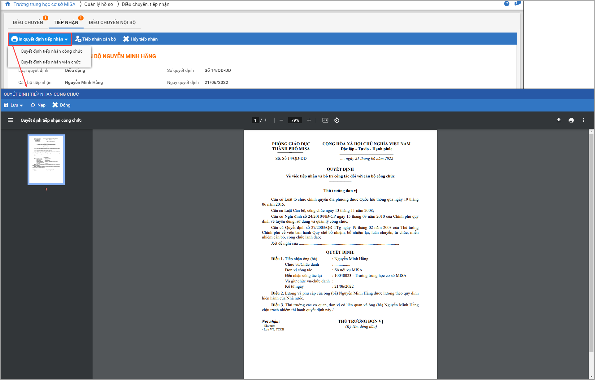Viewport: 595px width, 380px height.
Task: Select the page 1 thumbnail
Action: coord(46,160)
